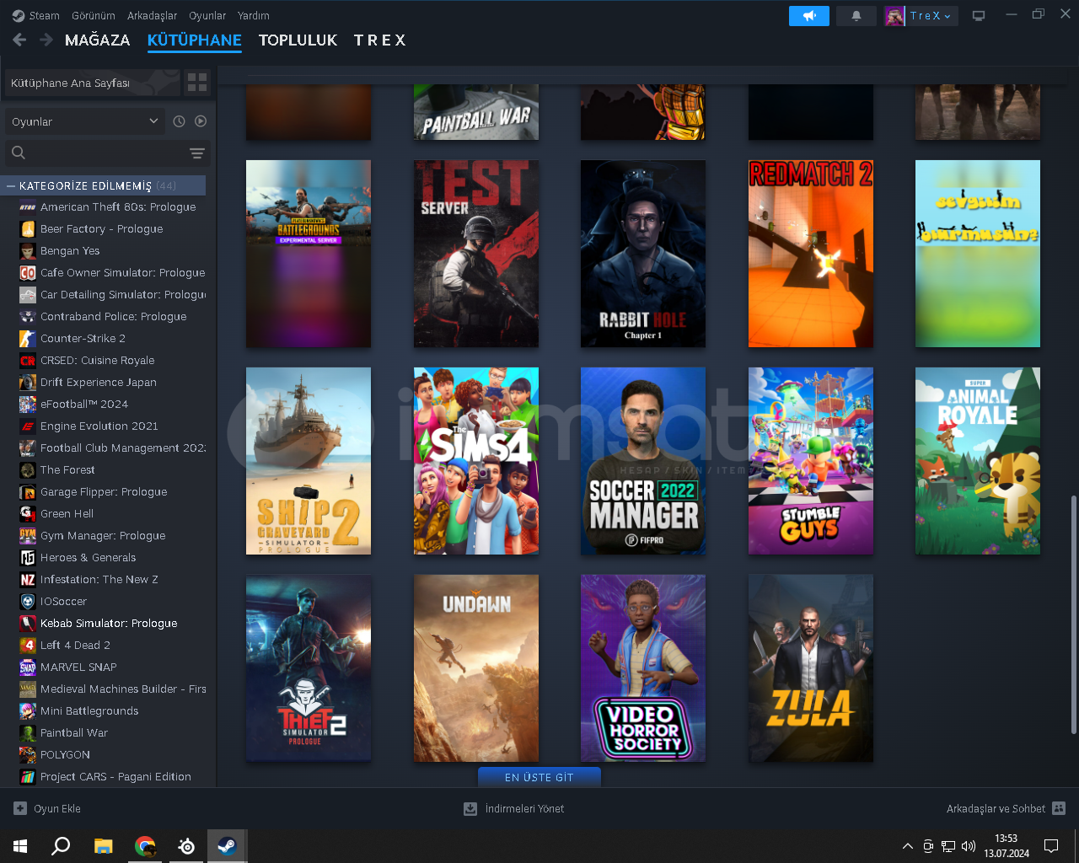The image size is (1079, 863).
Task: Click the plus icon for Oyun Ekle
Action: coord(20,808)
